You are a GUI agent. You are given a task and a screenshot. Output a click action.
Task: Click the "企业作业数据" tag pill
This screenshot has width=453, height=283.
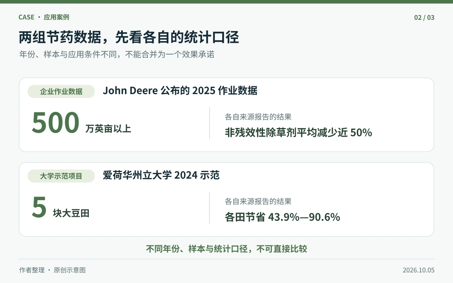click(61, 92)
